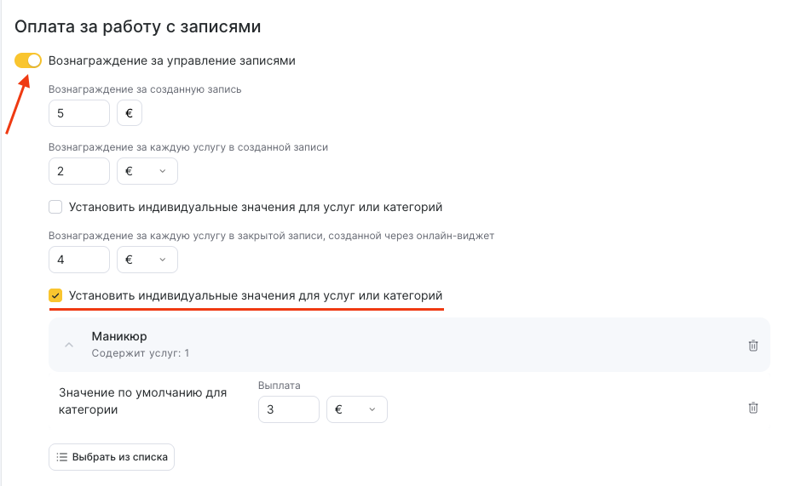Click the Содержит услуг: 1 subtitle
The image size is (790, 486).
click(140, 352)
